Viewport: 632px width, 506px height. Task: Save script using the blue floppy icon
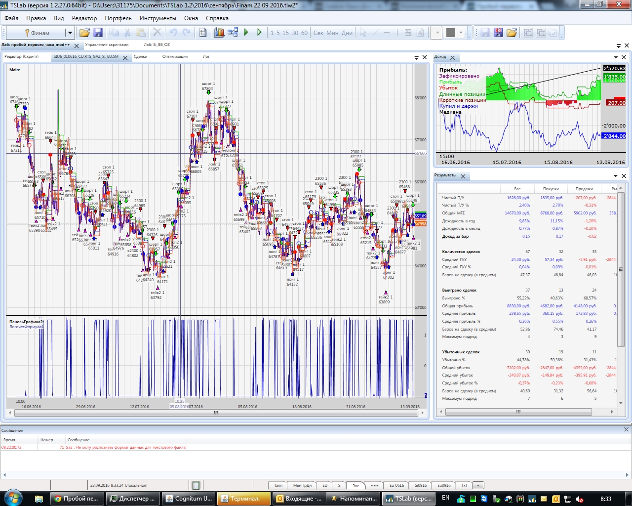click(98, 33)
